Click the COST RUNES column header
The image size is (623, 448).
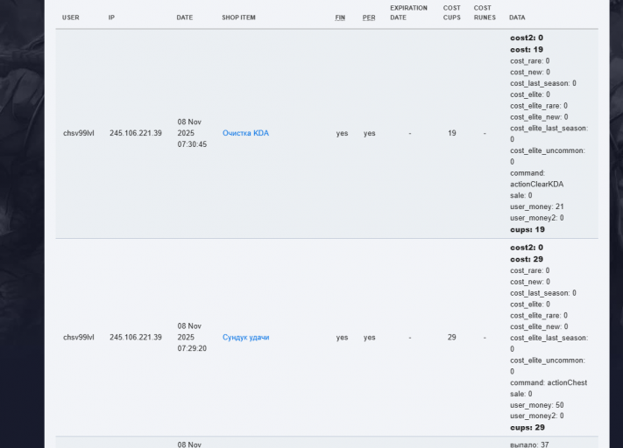point(485,13)
